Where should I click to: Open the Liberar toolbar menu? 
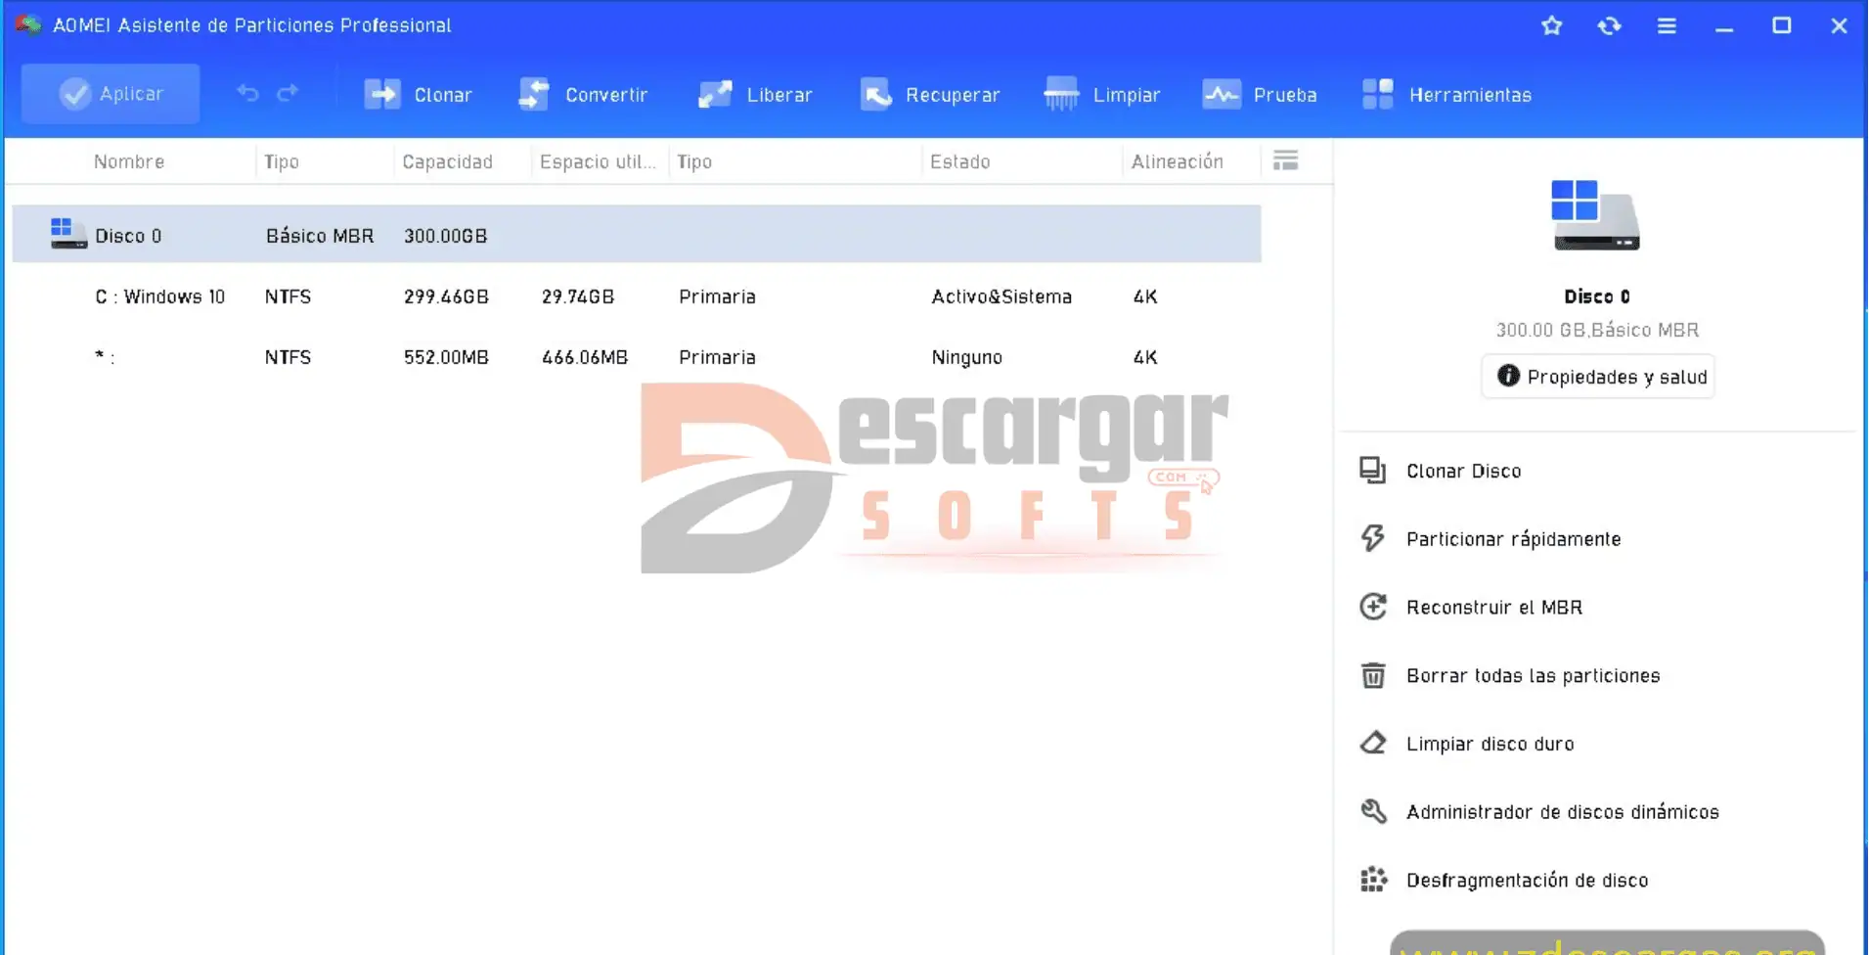tap(755, 95)
